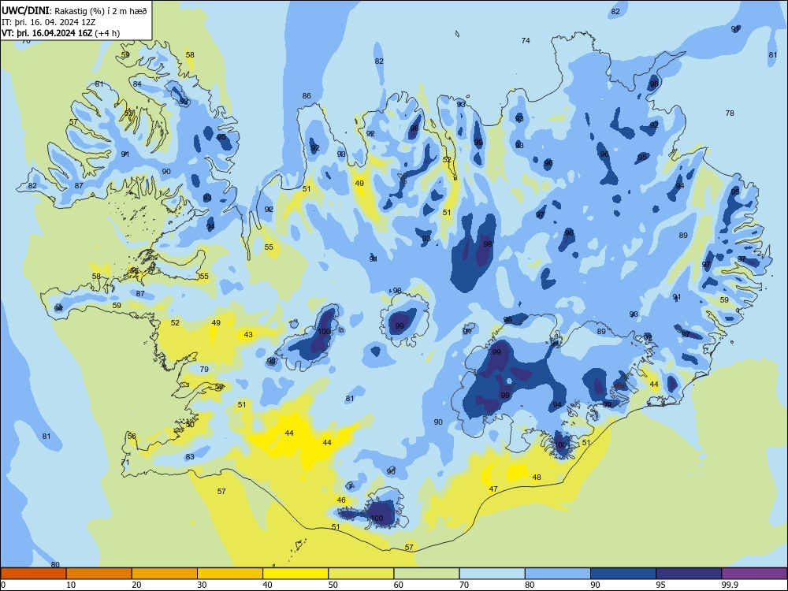
Task: Click the '50' humidity value on map
Action: click(x=189, y=425)
